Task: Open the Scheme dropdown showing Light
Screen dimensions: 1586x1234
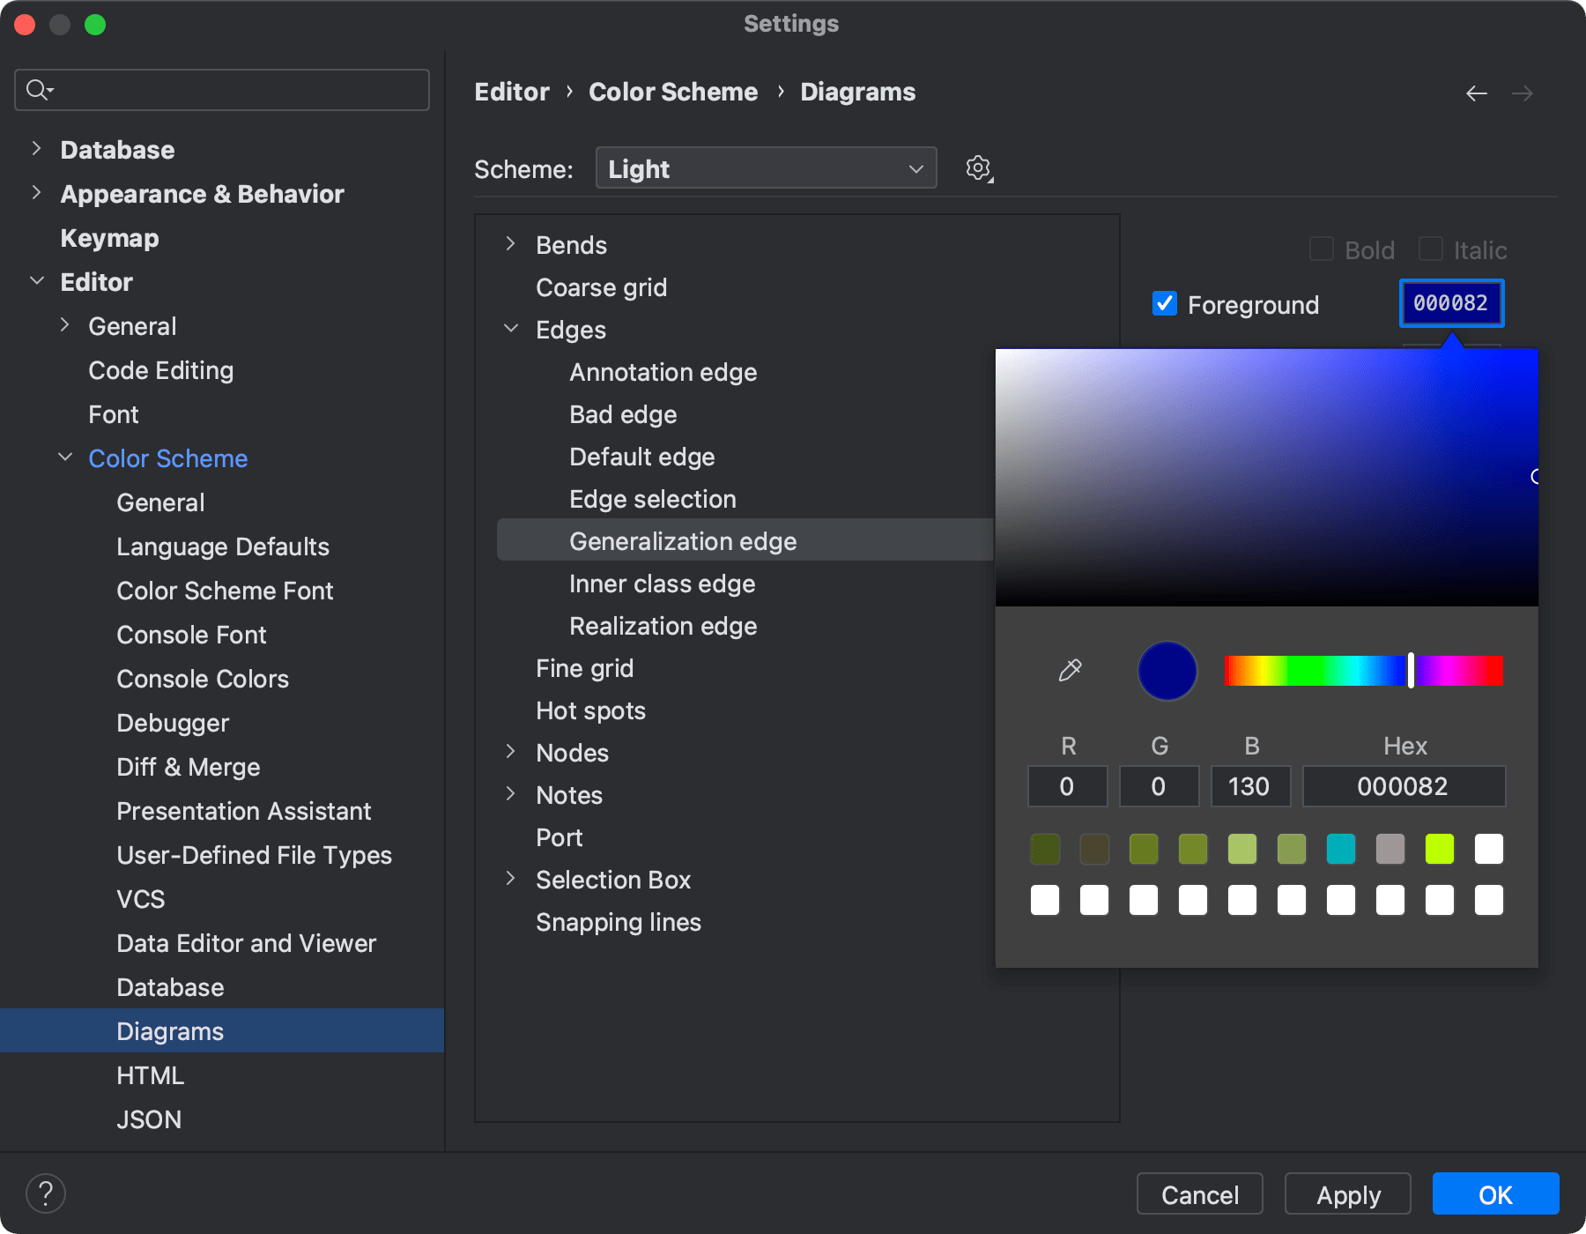Action: tap(766, 168)
